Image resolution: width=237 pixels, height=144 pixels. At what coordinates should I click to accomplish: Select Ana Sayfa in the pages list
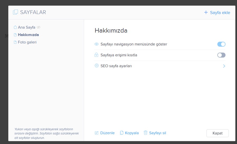point(26,27)
